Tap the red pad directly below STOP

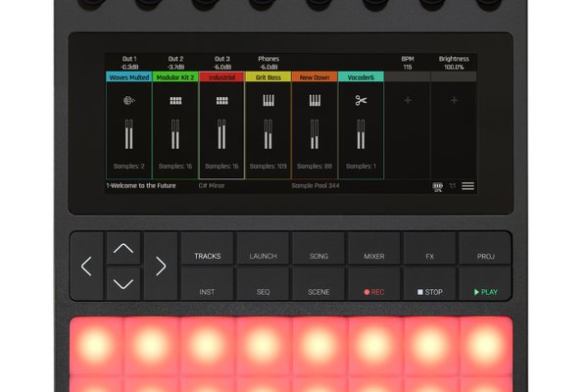coord(430,345)
